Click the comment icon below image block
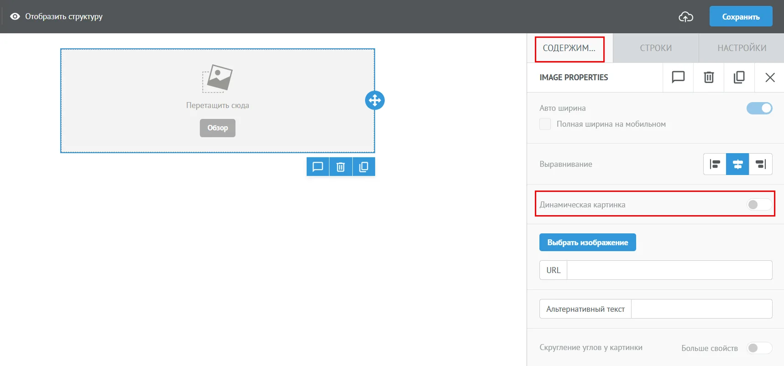This screenshot has width=784, height=366. point(318,167)
